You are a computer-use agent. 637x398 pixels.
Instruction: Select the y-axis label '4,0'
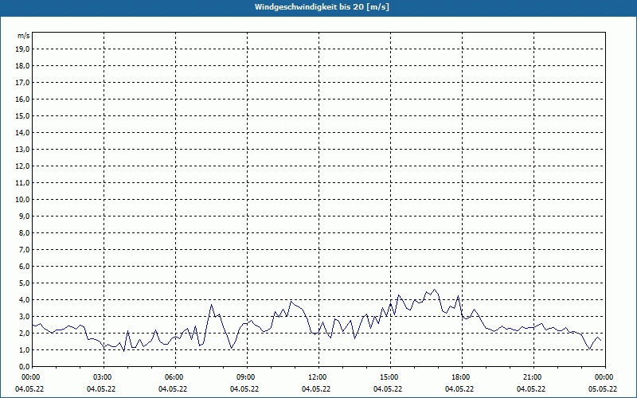[25, 300]
